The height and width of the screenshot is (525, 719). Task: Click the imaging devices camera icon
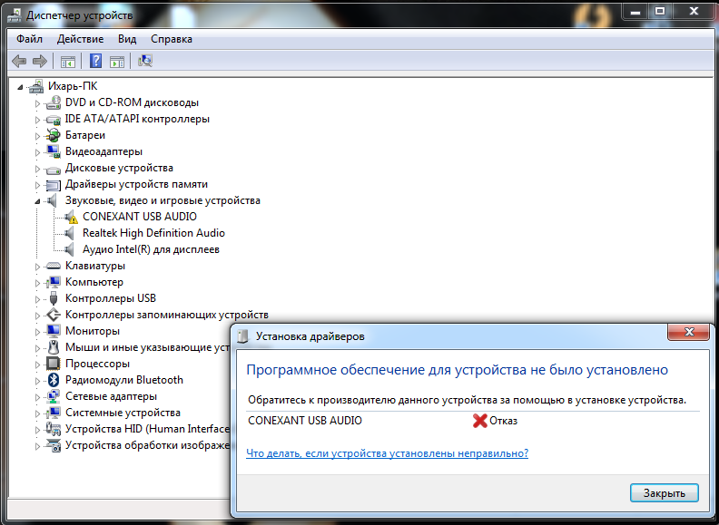click(54, 445)
